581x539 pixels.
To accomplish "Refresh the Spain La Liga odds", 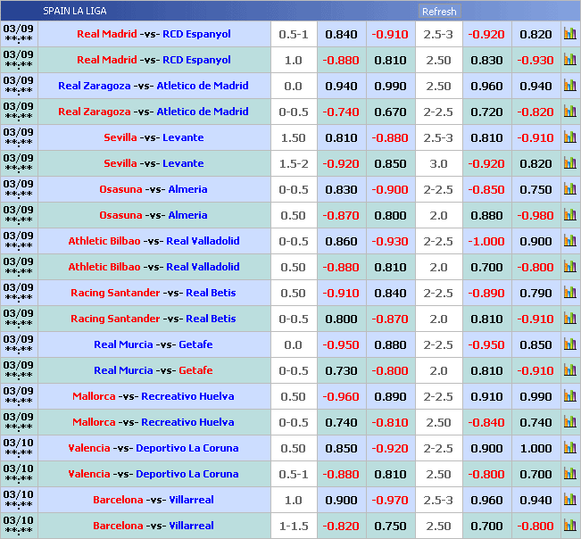I will click(439, 12).
